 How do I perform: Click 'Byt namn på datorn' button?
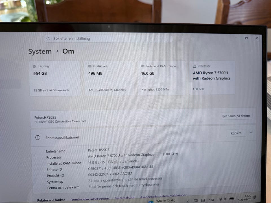[x=236, y=116]
